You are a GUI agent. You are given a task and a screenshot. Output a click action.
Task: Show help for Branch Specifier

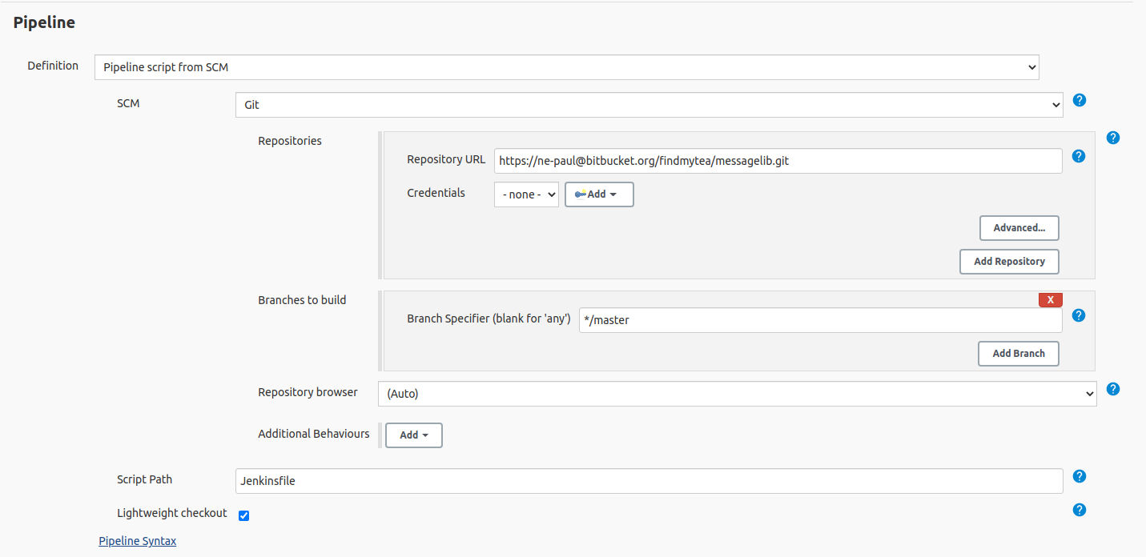[x=1079, y=315]
